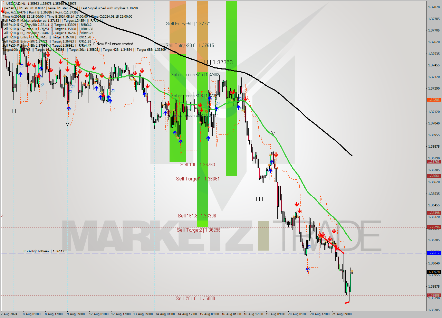Click the '9 Aug 09:00' time axis label

pos(76,314)
